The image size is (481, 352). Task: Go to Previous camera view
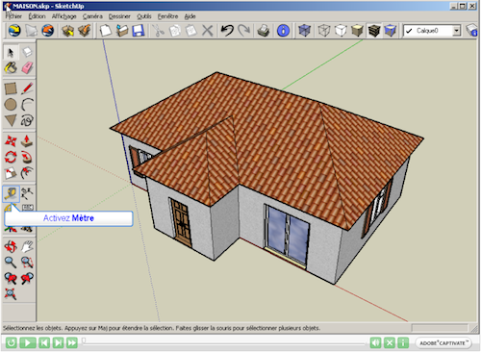[11, 278]
